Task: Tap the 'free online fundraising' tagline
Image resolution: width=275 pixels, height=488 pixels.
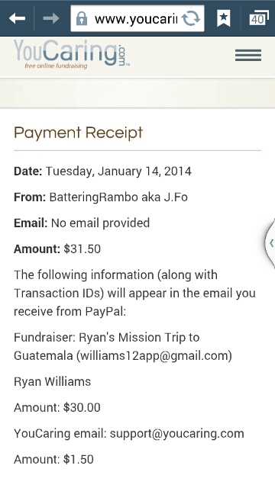Action: [x=56, y=66]
